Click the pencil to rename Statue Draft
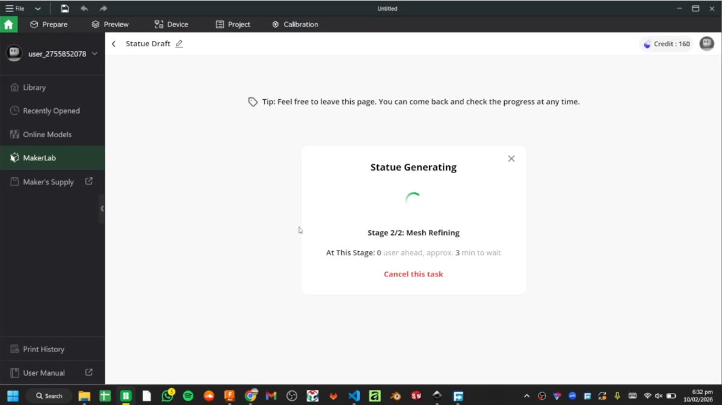Viewport: 722px width, 405px height. click(x=178, y=43)
